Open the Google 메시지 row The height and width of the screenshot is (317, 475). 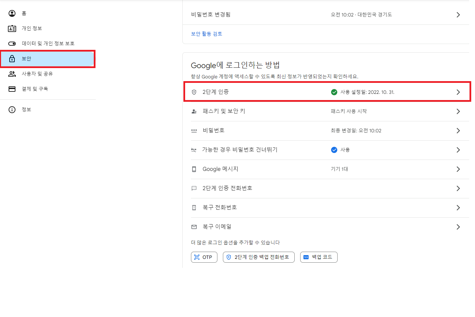point(330,169)
